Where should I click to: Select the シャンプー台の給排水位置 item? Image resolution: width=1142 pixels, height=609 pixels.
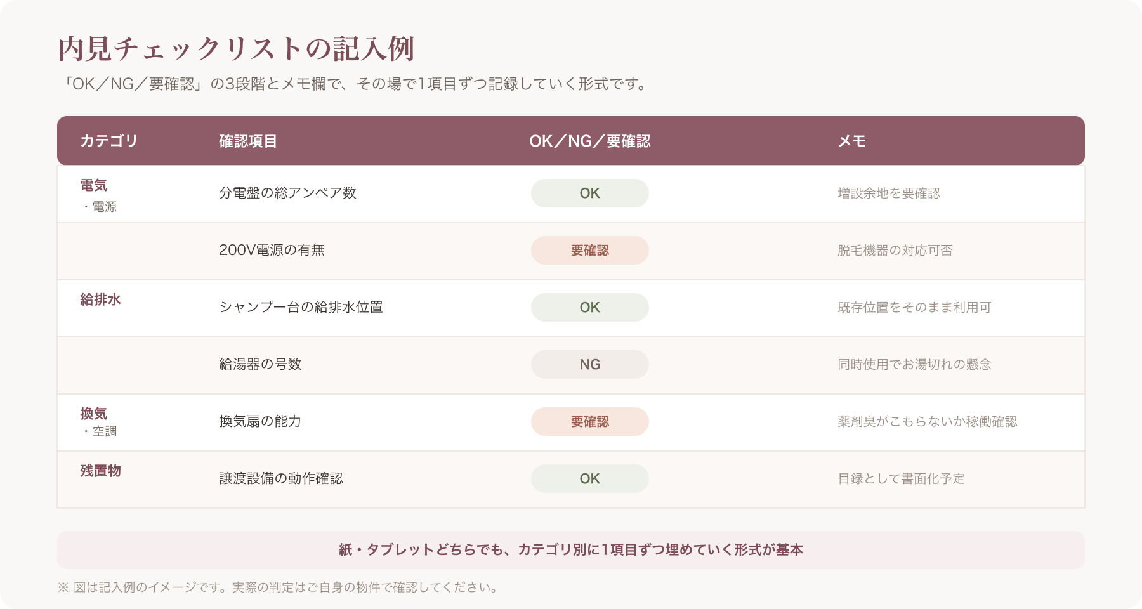click(x=301, y=307)
